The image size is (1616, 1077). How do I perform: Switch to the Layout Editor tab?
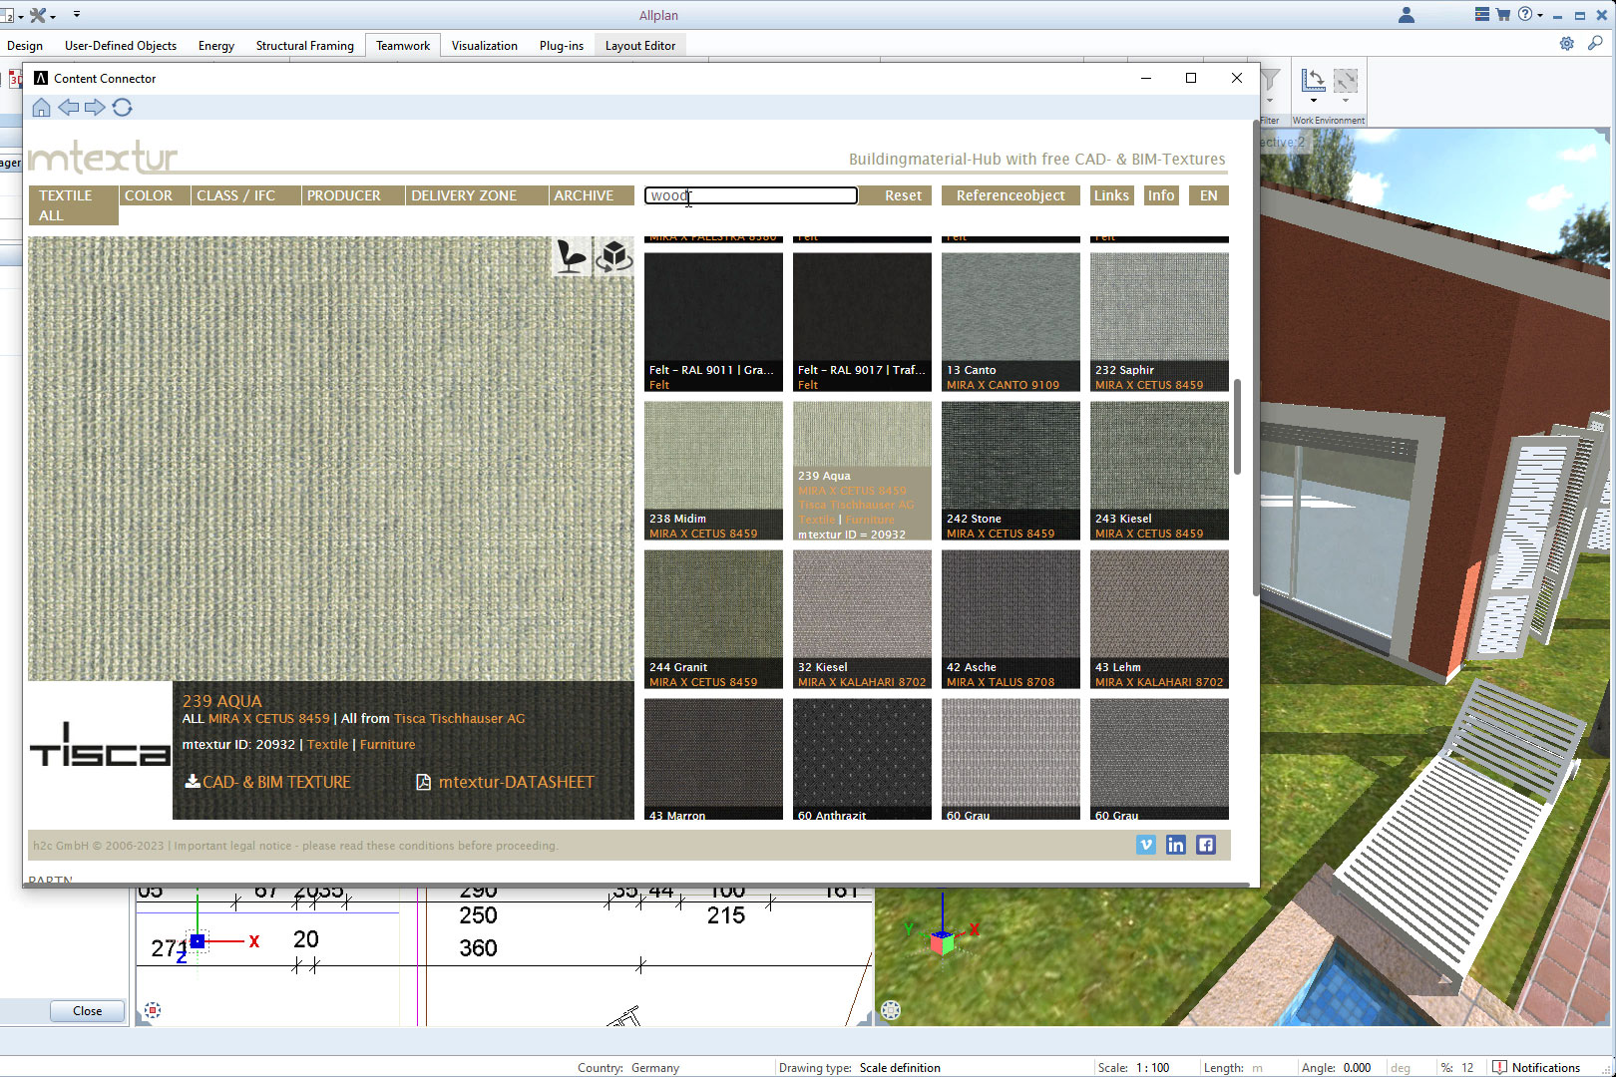(639, 45)
